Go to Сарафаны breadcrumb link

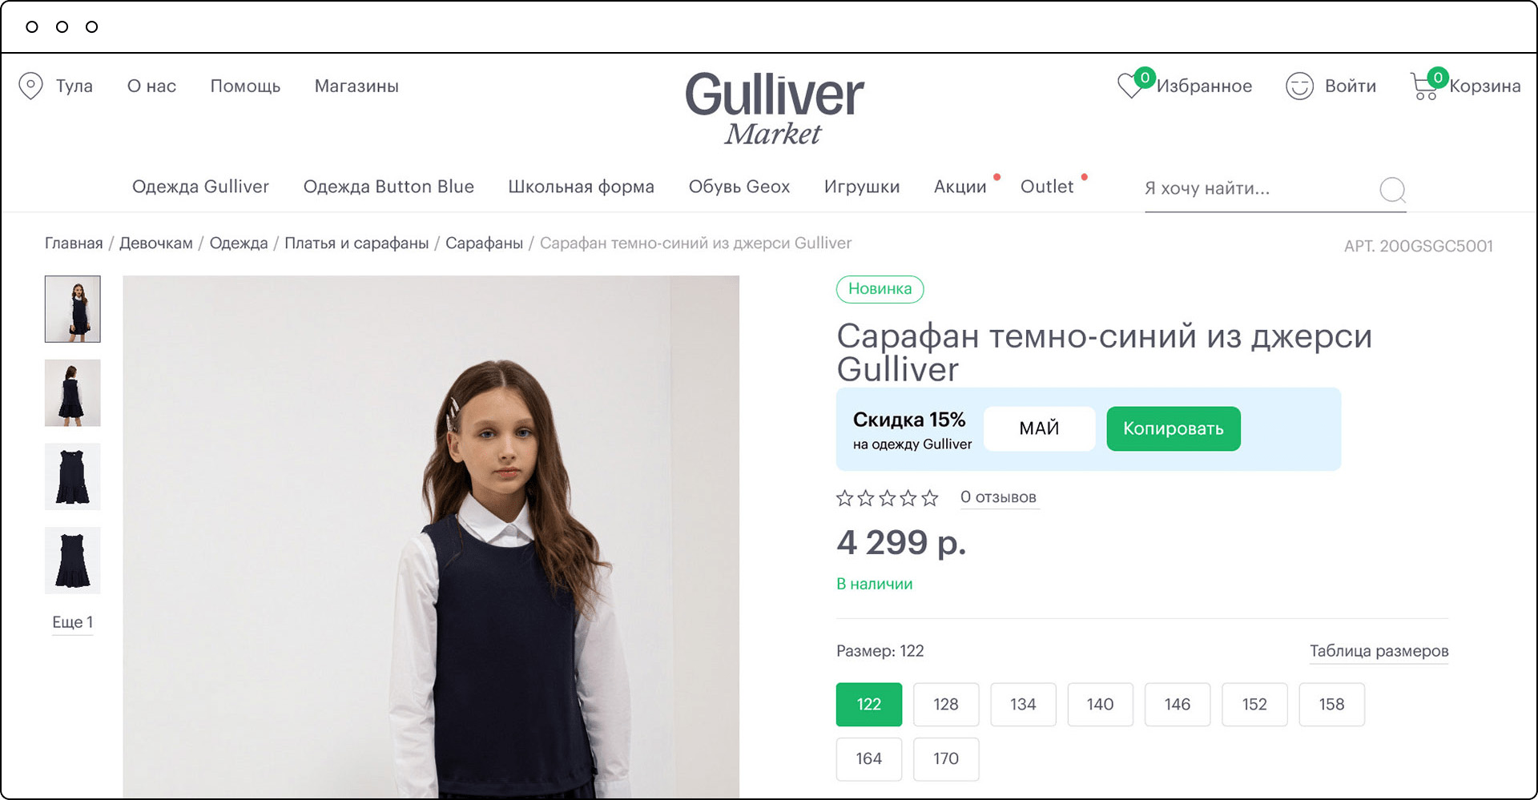(x=484, y=243)
